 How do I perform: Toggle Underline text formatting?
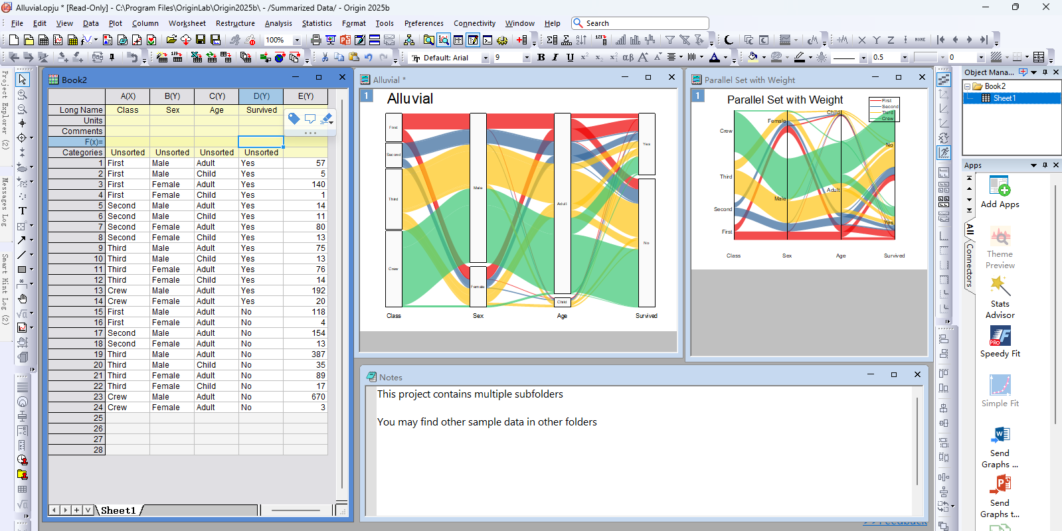[570, 58]
